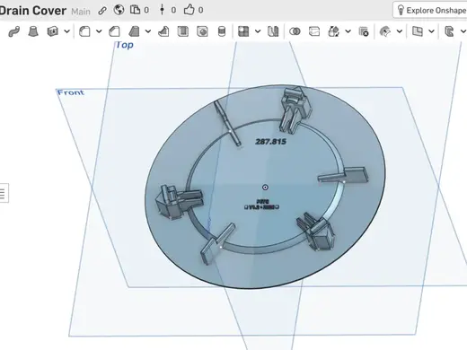
Task: Select the Sweep tool
Action: point(13,31)
